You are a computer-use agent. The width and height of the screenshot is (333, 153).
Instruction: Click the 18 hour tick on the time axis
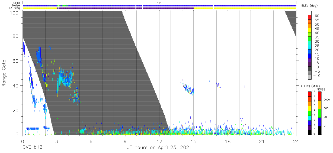228,141
